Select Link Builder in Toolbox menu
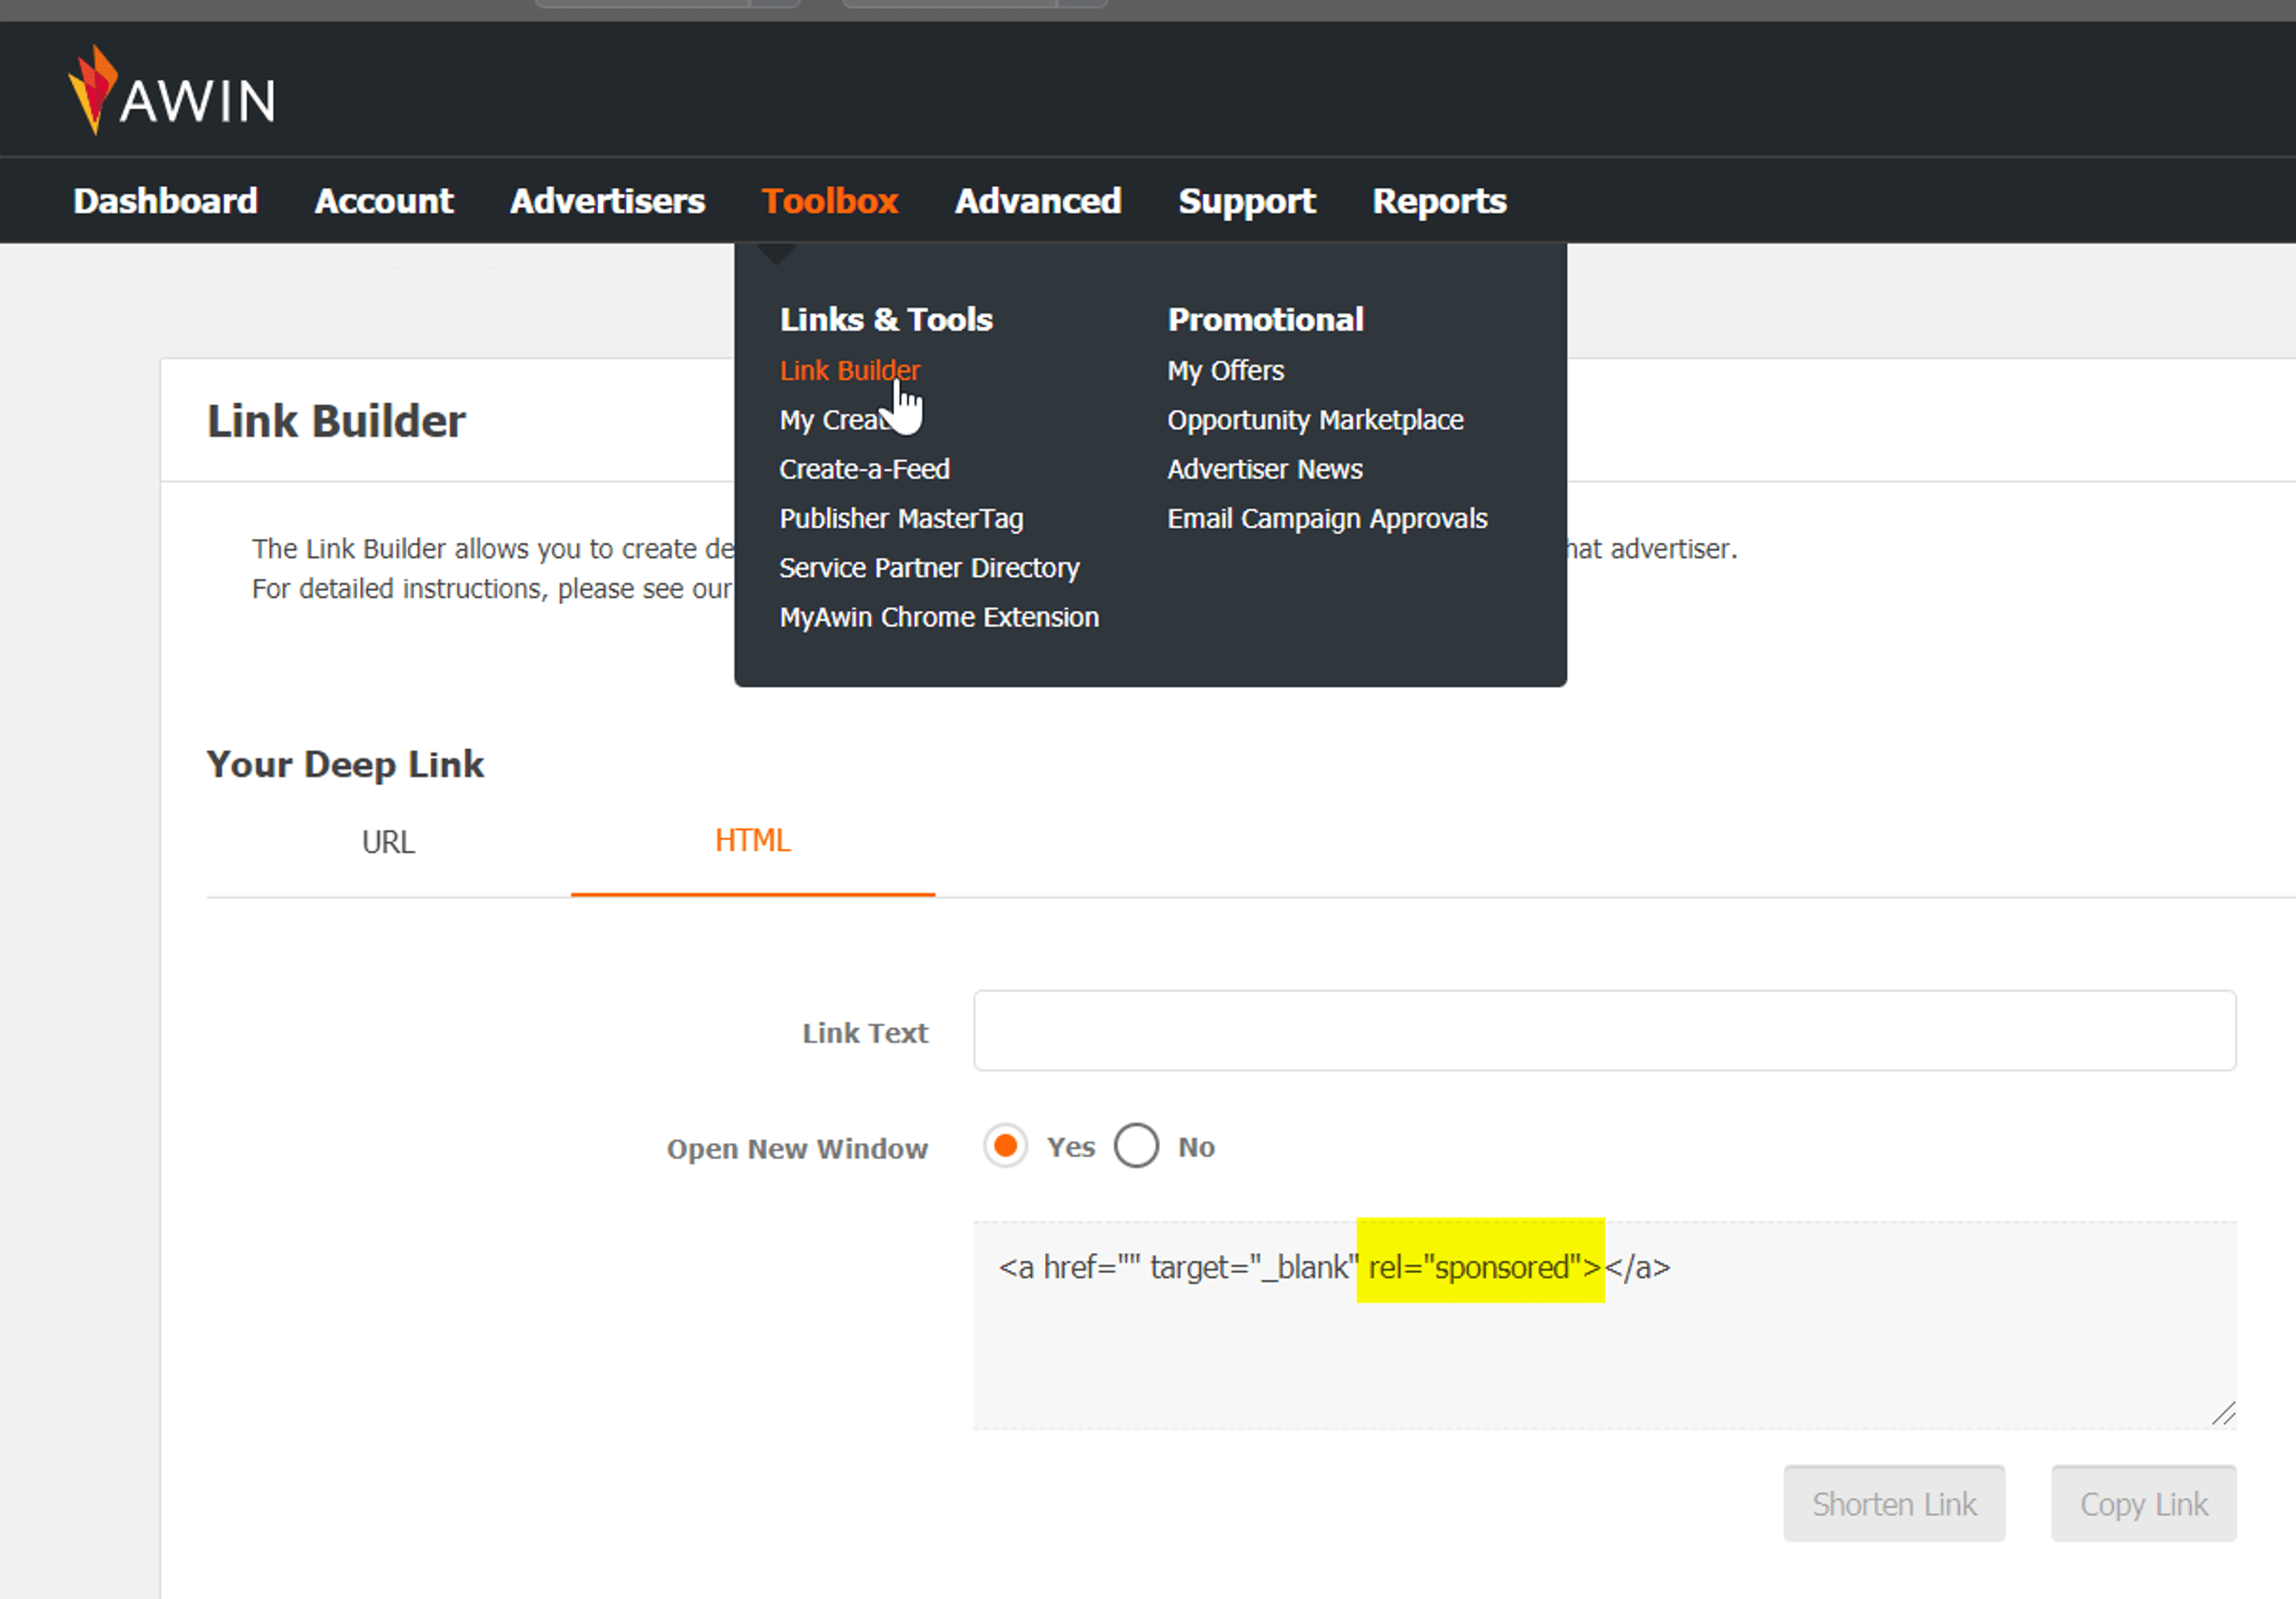 (x=849, y=371)
